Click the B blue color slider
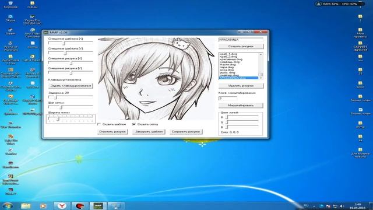Screen dimensions: 373x210 point(242,127)
